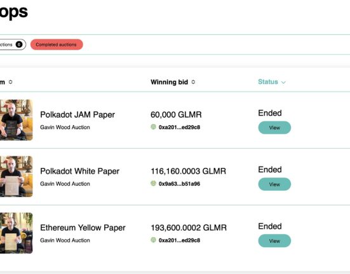
Task: Open the Status sort dropdown
Action: 272,82
